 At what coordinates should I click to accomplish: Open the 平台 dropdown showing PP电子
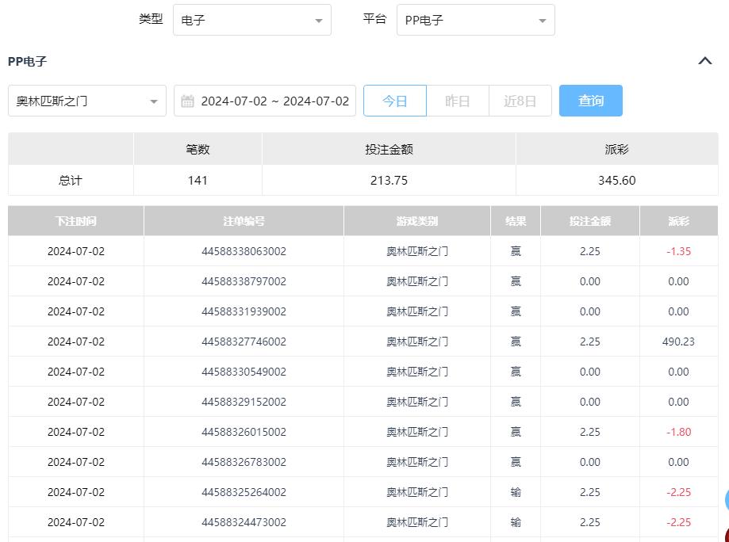click(475, 21)
